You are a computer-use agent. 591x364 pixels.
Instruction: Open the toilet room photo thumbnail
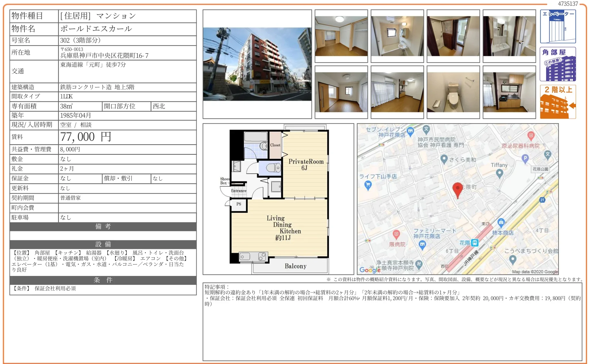(453, 92)
